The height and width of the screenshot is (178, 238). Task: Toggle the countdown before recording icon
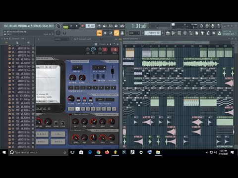[111, 26]
